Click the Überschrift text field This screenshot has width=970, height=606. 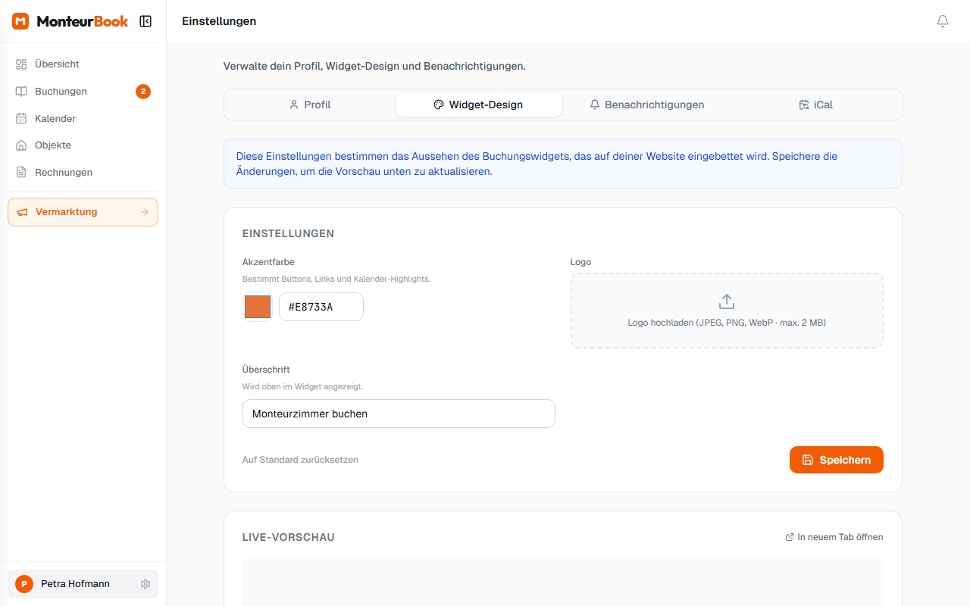(x=399, y=414)
